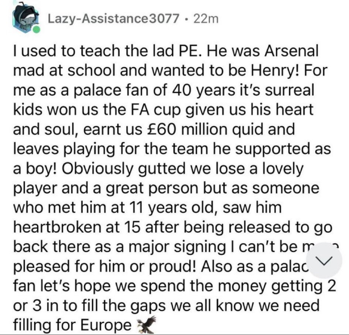349x335 pixels.
Task: Click the 22m comment timestamp
Action: (x=206, y=19)
